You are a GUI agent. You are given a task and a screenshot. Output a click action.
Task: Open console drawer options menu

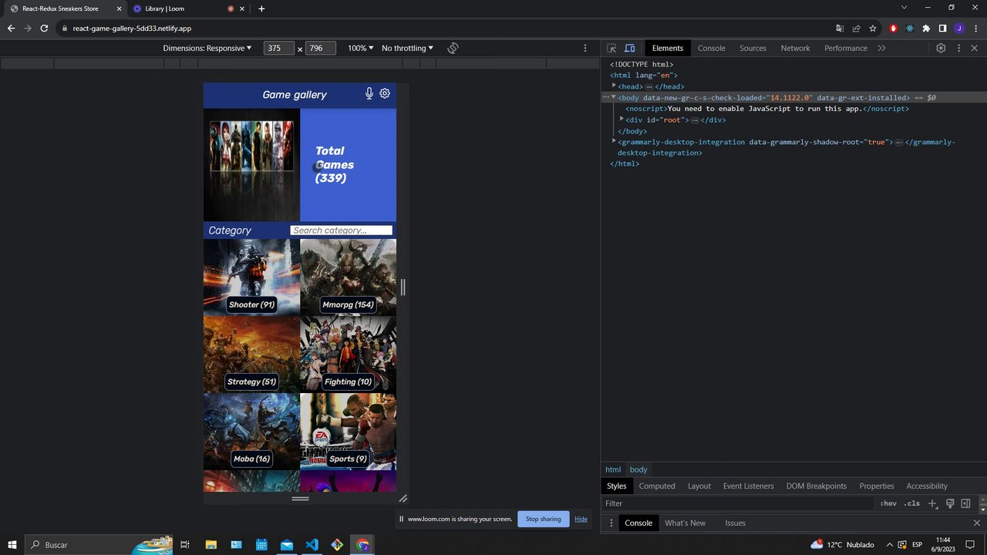611,523
